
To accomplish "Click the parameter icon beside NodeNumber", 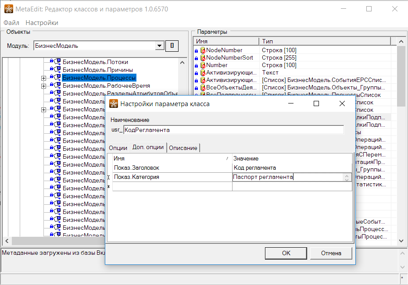I will click(x=203, y=50).
